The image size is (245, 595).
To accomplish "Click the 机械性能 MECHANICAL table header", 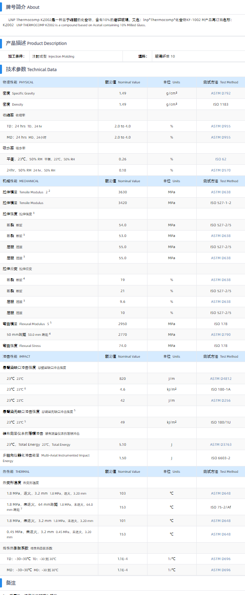I will click(x=21, y=181).
